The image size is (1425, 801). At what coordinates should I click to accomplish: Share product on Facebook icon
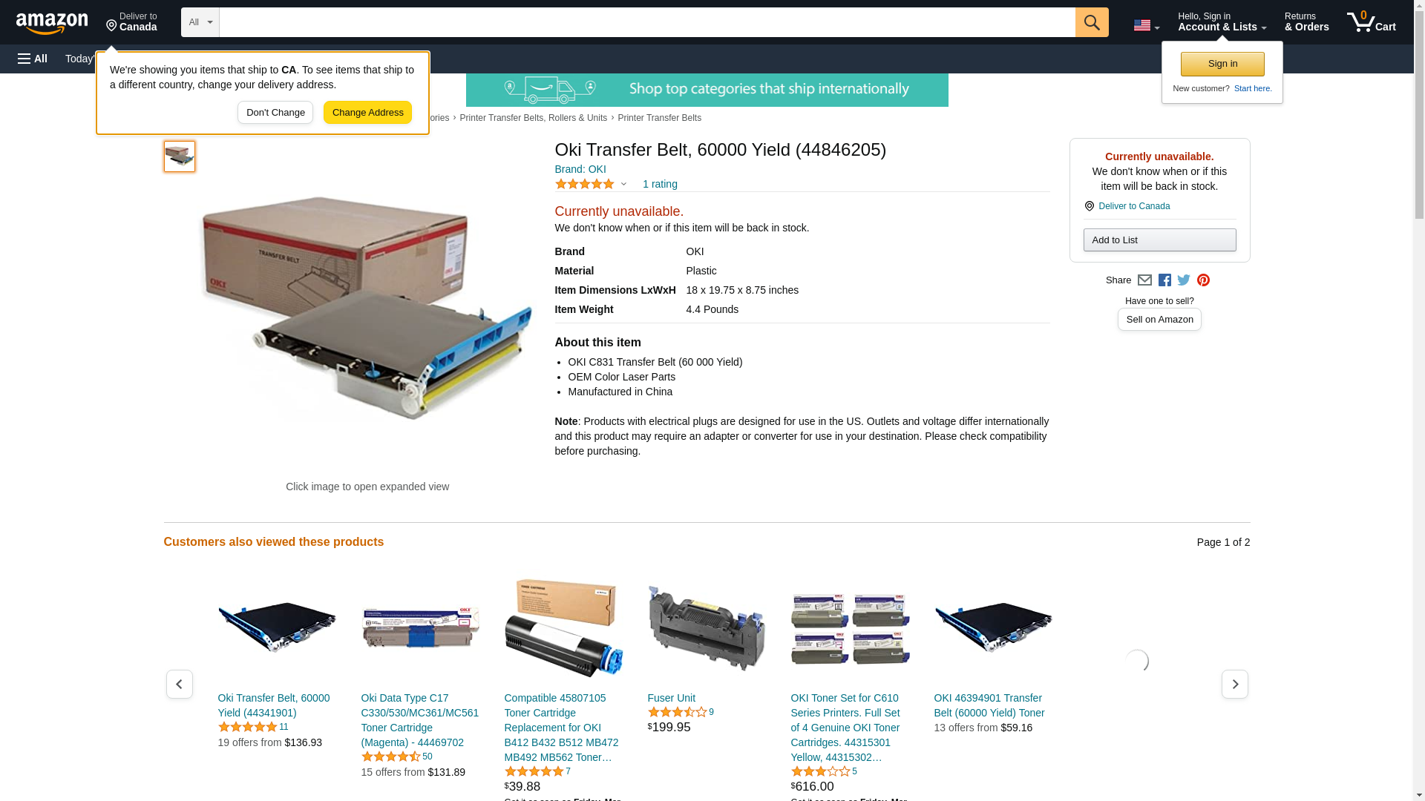tap(1164, 280)
